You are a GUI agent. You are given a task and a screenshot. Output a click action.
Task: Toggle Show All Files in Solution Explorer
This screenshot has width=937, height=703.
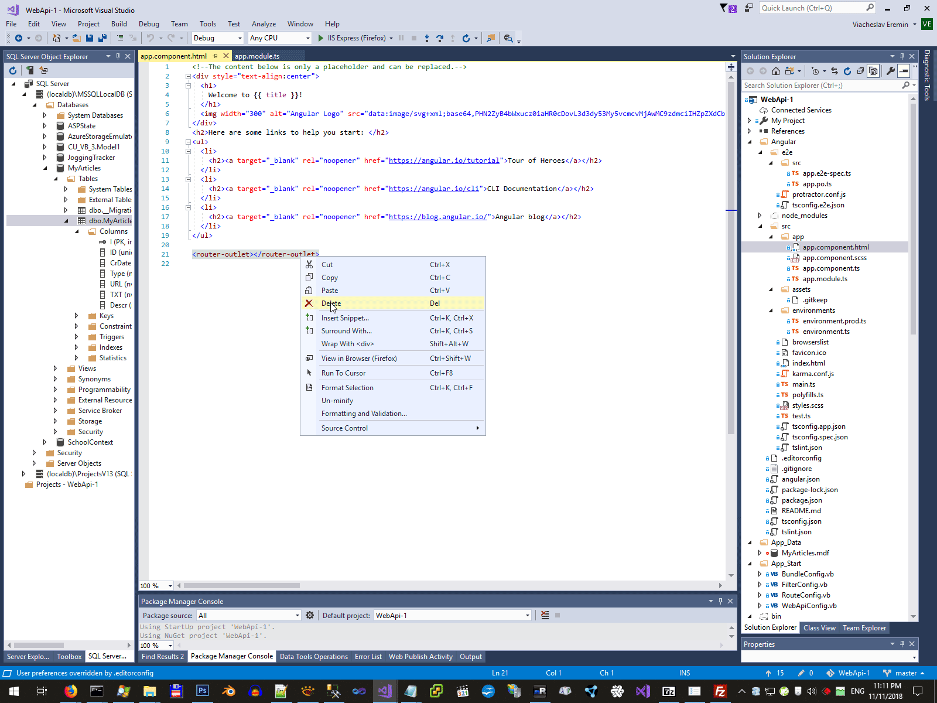coord(873,71)
